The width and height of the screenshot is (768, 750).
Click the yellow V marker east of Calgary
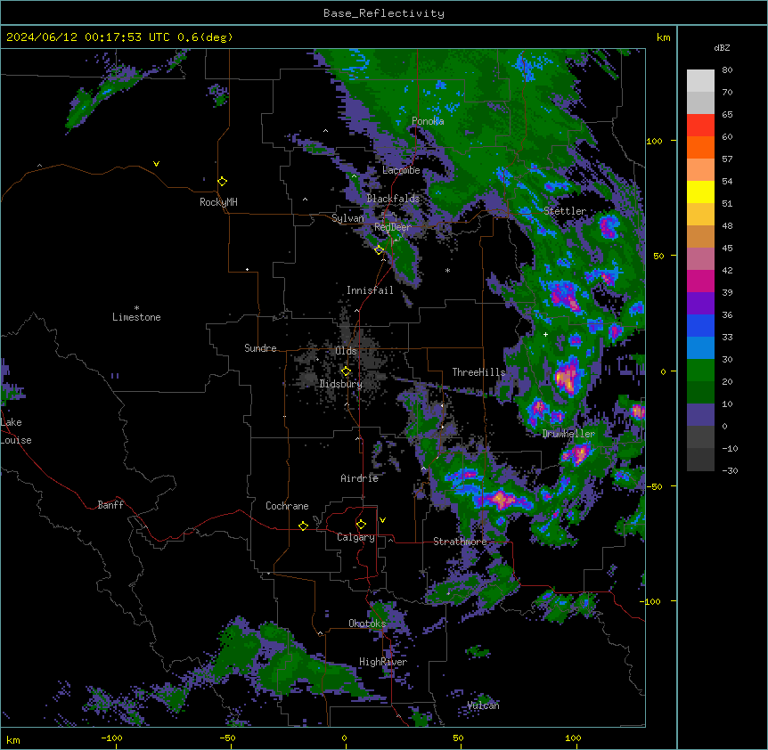[x=382, y=520]
